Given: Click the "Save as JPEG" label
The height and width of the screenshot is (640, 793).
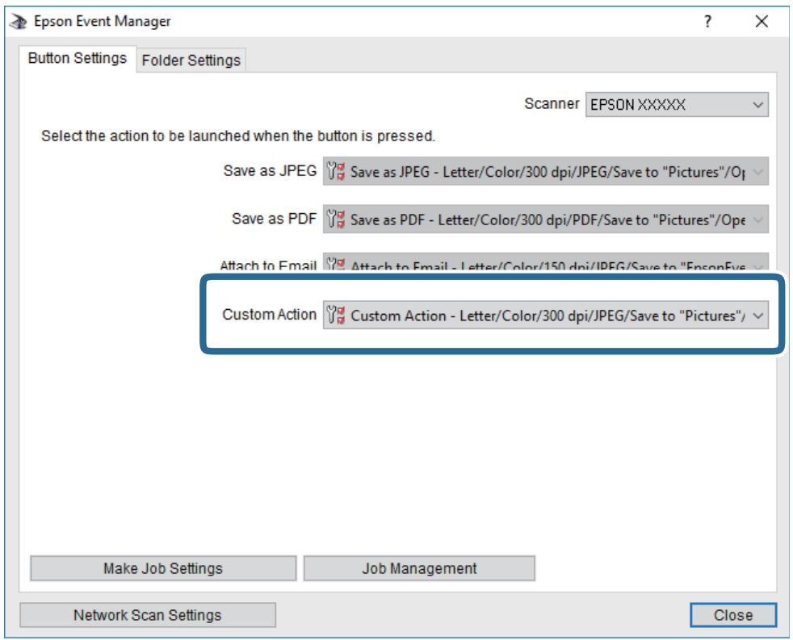Looking at the screenshot, I should point(270,171).
